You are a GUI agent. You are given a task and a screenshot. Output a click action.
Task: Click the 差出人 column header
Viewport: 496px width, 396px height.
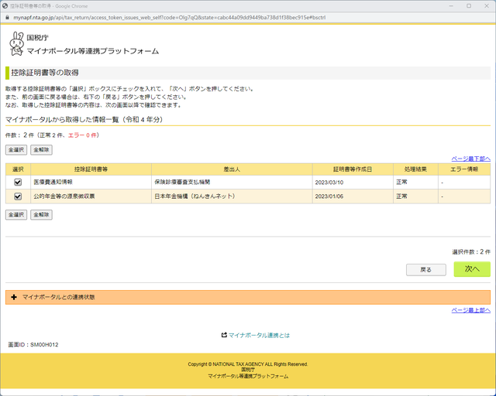232,169
